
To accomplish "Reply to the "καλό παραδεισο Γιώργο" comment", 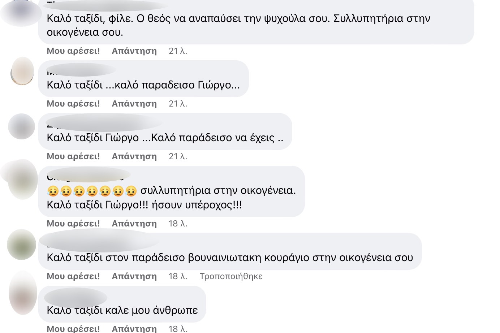I will click(x=134, y=104).
